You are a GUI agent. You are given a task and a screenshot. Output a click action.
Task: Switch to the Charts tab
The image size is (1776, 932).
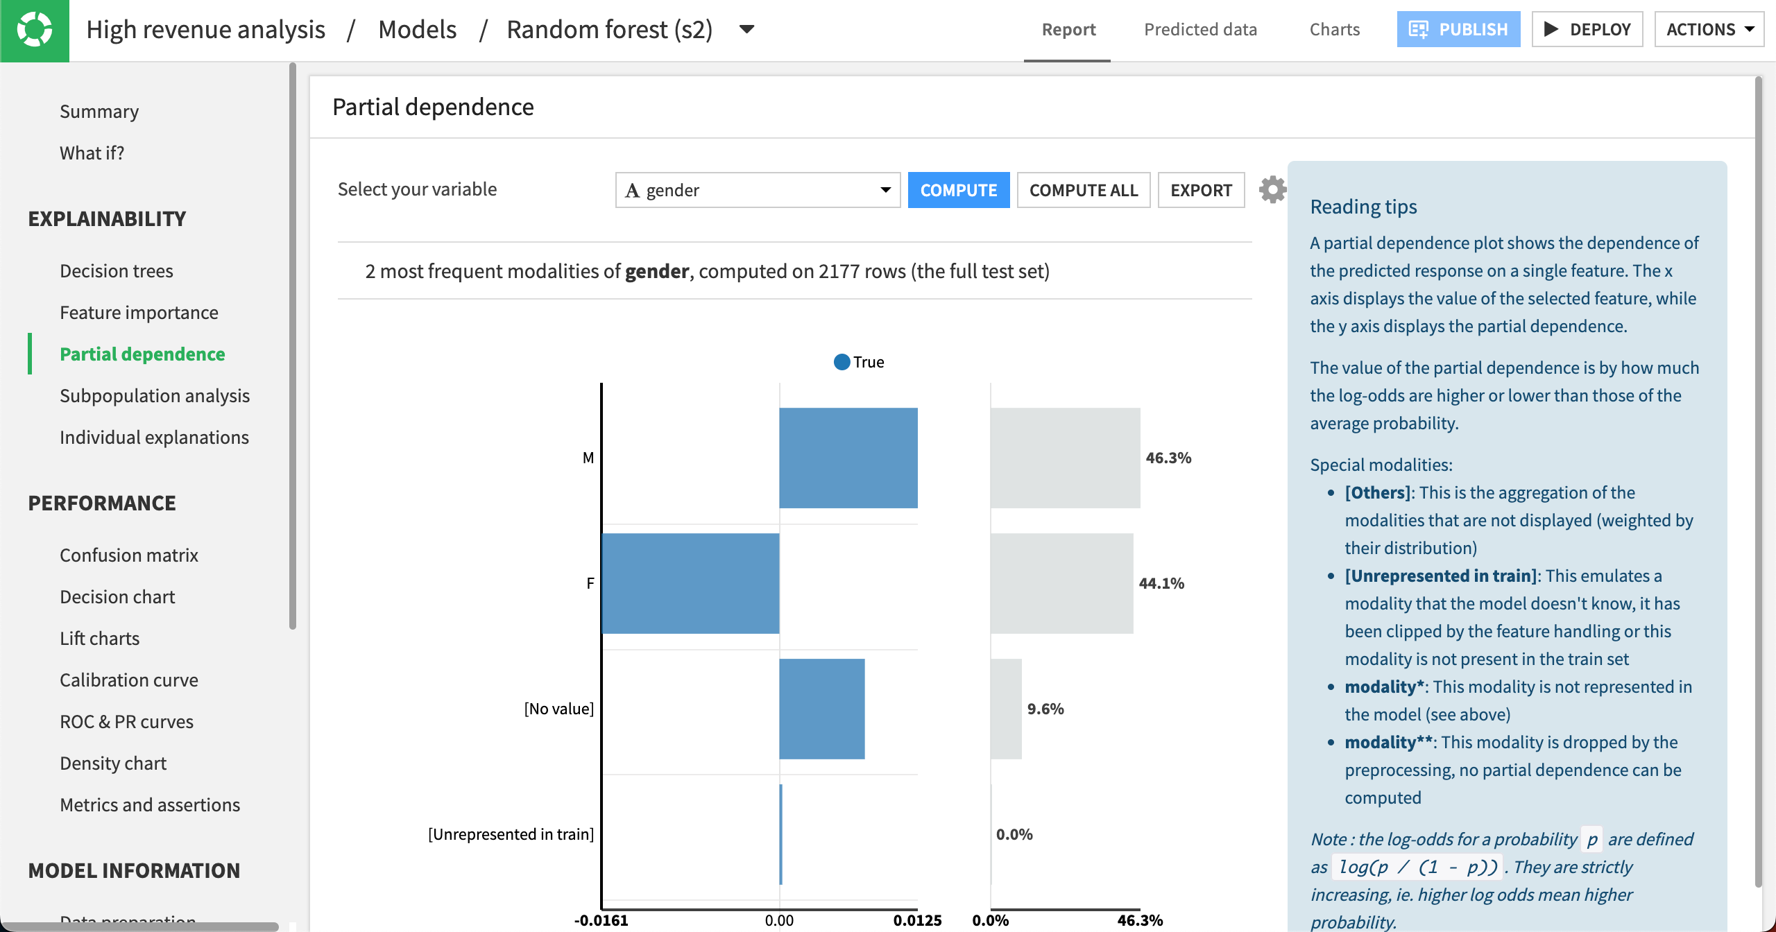tap(1334, 29)
